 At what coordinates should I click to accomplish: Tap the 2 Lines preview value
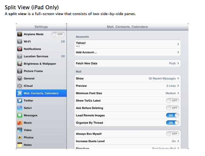[x=171, y=86]
